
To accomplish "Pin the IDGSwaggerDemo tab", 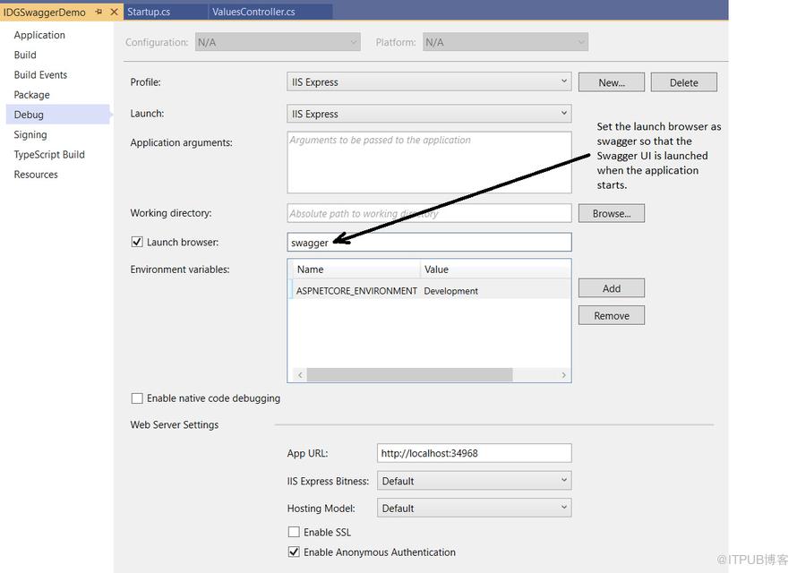I will [99, 11].
